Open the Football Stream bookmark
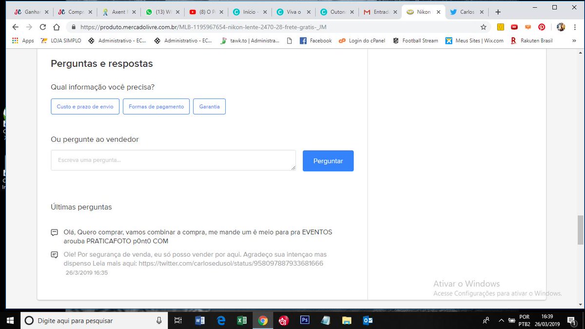Viewport: 585px width, 329px height. (x=415, y=41)
